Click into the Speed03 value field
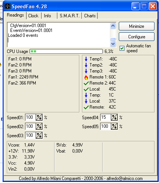 tap(30, 135)
